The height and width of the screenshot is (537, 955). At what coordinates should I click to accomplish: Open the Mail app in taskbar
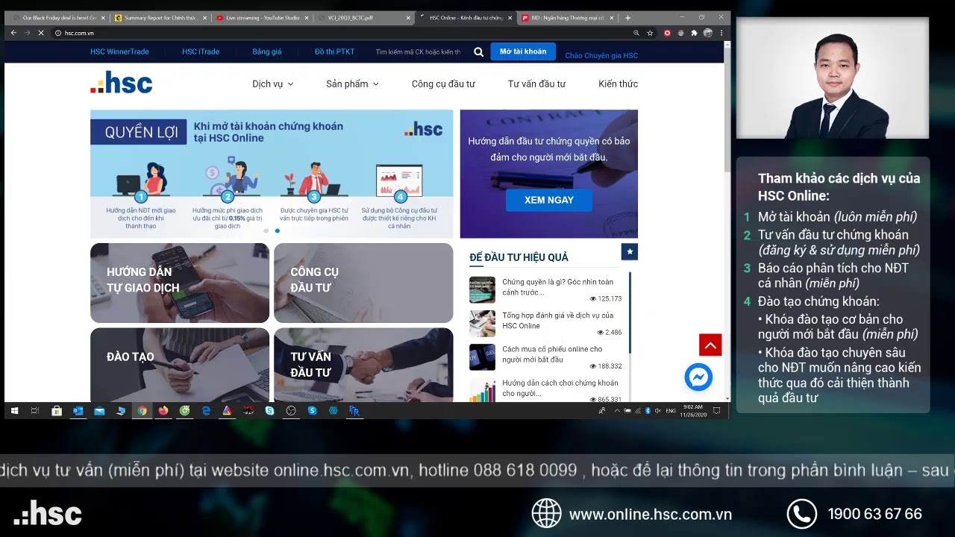[99, 410]
